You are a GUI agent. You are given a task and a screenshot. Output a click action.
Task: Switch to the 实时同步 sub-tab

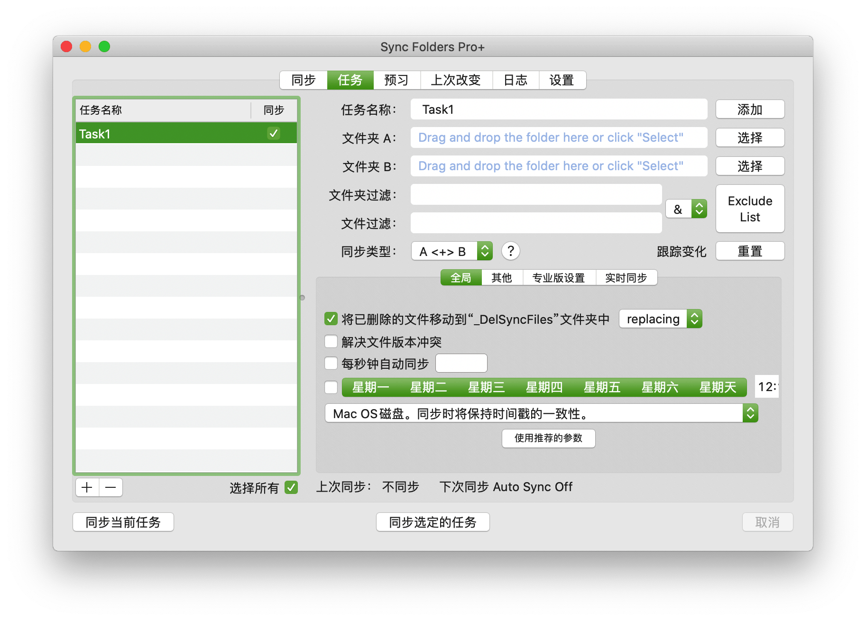(x=626, y=278)
